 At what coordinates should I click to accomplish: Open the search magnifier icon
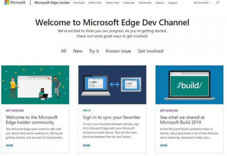[x=217, y=3]
